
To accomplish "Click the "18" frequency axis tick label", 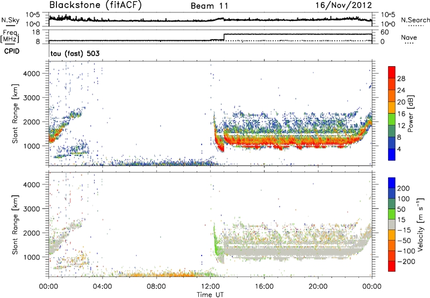I will point(35,32).
